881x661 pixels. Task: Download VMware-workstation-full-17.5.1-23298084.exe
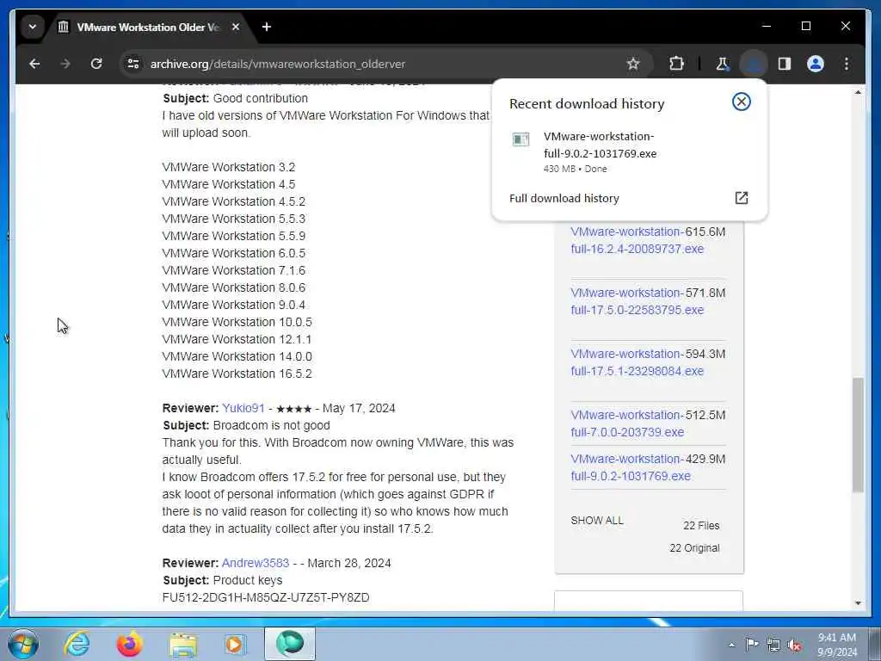(638, 362)
